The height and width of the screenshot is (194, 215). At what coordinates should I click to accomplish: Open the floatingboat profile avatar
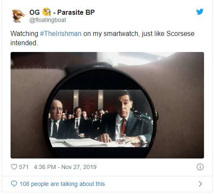[x=18, y=16]
